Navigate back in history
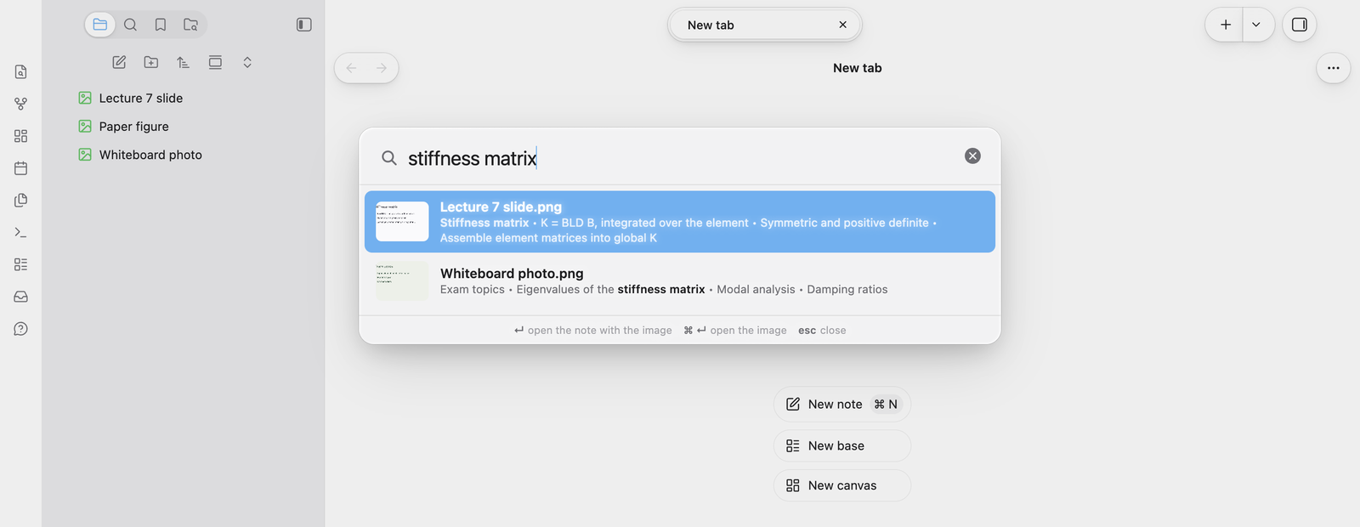The width and height of the screenshot is (1360, 527). (x=351, y=68)
